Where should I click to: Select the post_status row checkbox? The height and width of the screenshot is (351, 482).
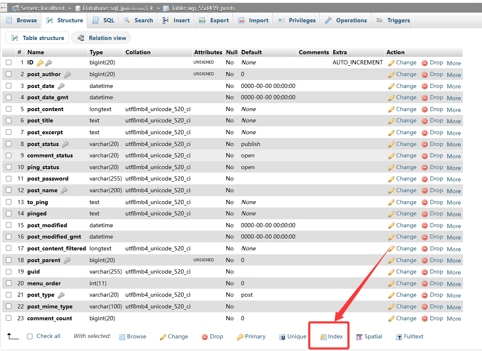click(x=9, y=144)
